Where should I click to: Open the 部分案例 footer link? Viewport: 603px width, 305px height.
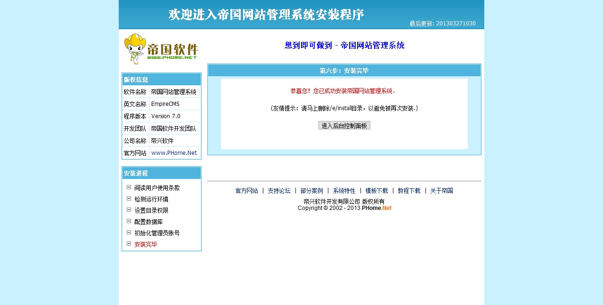pos(312,191)
